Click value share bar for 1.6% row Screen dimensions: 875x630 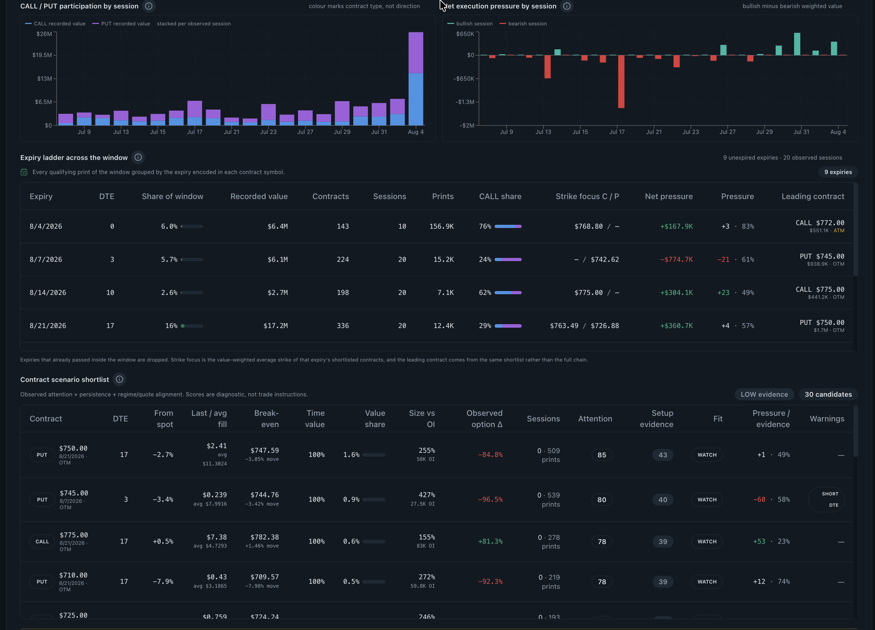(x=374, y=455)
